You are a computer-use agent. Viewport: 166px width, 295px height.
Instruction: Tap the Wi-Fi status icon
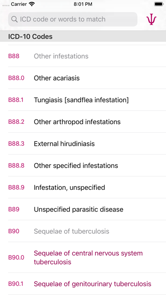tap(32, 4)
